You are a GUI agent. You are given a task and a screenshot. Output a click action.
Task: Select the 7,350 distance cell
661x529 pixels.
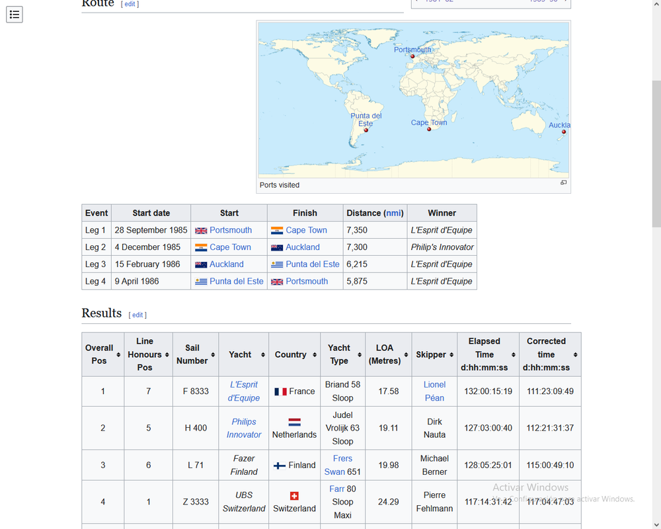tap(375, 230)
